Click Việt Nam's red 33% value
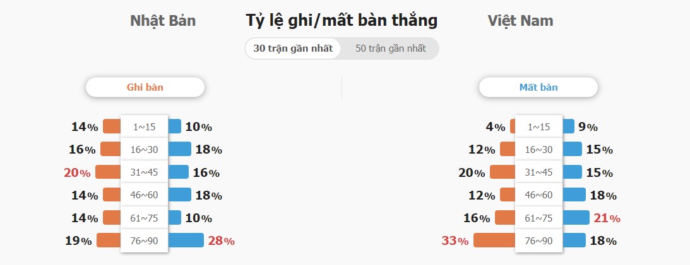 pyautogui.click(x=455, y=241)
